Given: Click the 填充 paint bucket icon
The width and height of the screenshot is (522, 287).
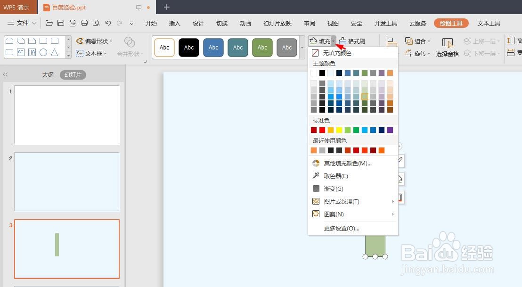Looking at the screenshot, I should (x=313, y=41).
